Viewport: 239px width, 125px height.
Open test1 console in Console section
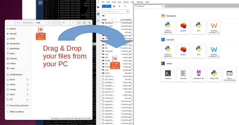click(x=199, y=52)
